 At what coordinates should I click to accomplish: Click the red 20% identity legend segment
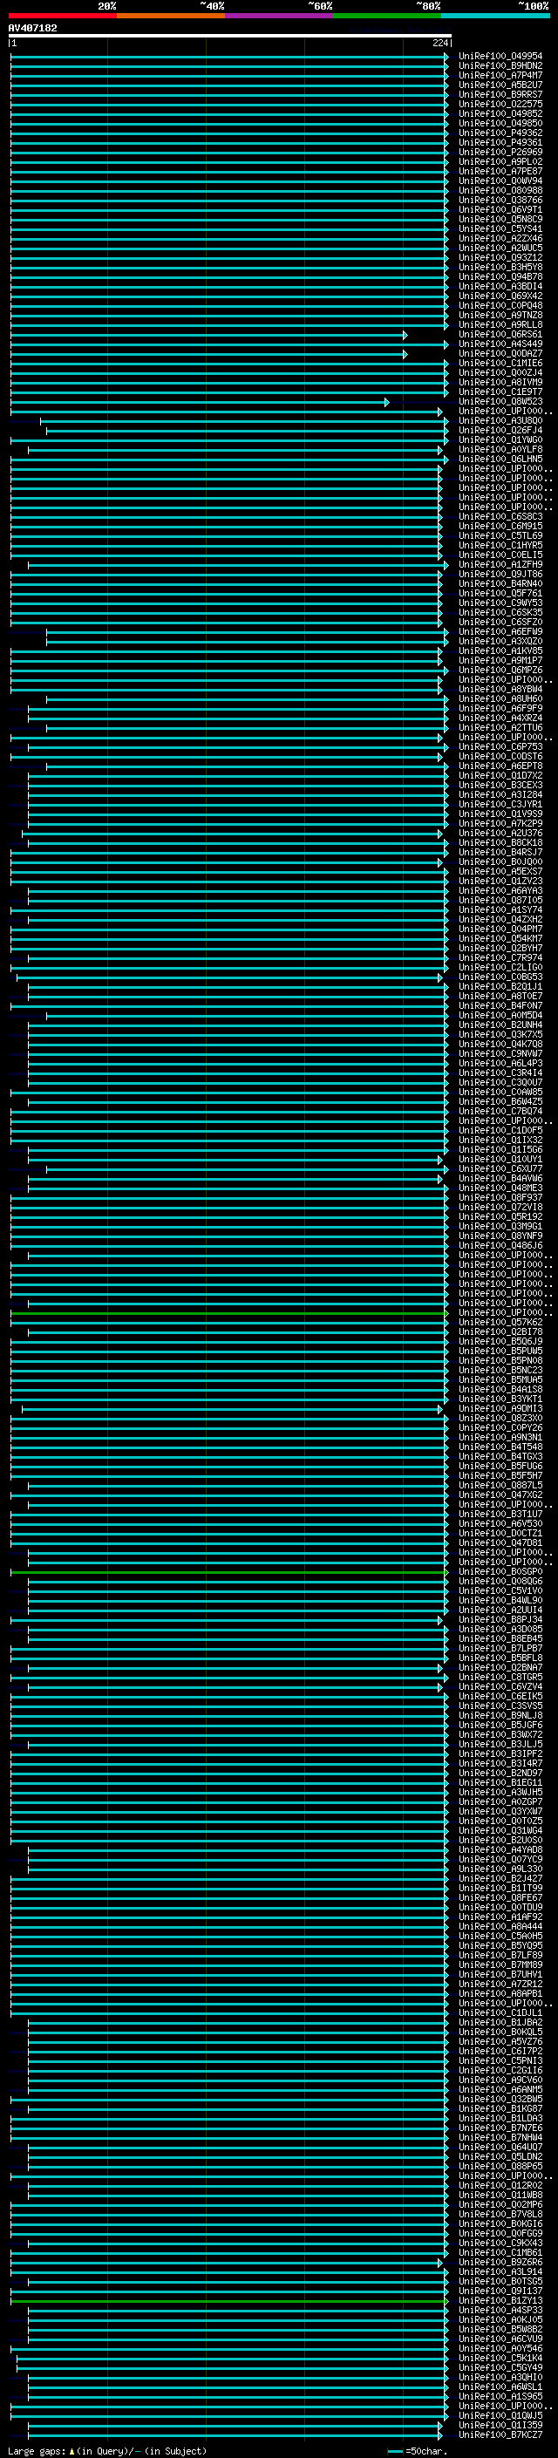click(x=62, y=16)
